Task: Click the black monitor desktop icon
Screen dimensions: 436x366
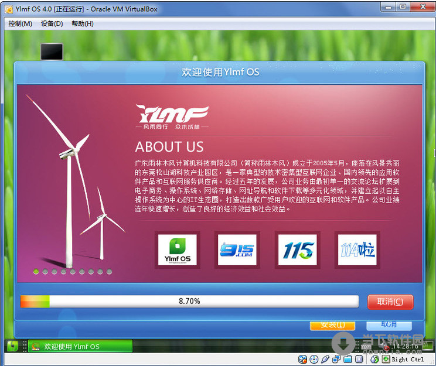Action: pyautogui.click(x=52, y=52)
